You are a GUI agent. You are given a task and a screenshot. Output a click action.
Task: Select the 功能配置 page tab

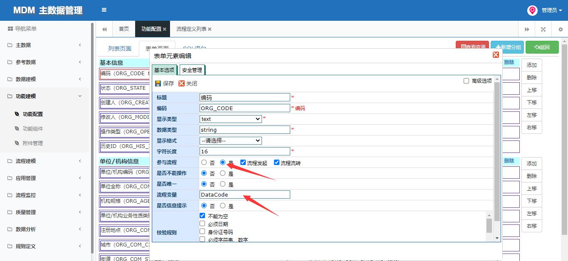tap(153, 29)
